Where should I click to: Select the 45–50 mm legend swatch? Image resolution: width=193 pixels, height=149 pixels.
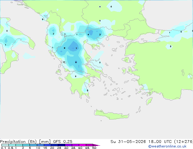coord(89,145)
